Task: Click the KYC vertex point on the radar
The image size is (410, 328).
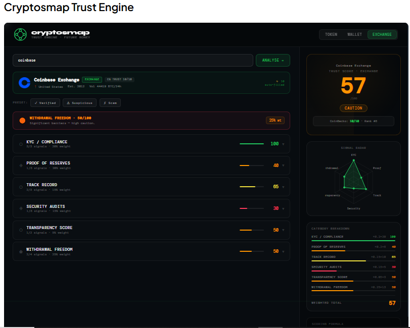Action: (353, 160)
